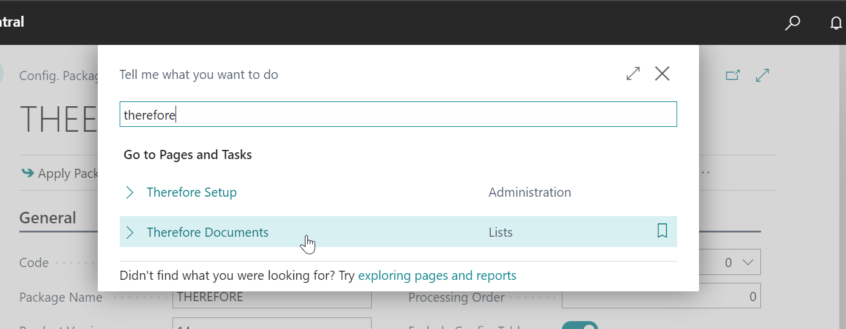Toggle the Exclude Config. Tables switch
846x329 pixels.
pos(579,325)
